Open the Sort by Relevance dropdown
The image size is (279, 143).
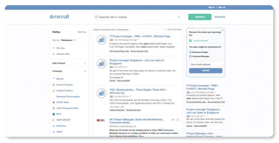pyautogui.click(x=68, y=40)
